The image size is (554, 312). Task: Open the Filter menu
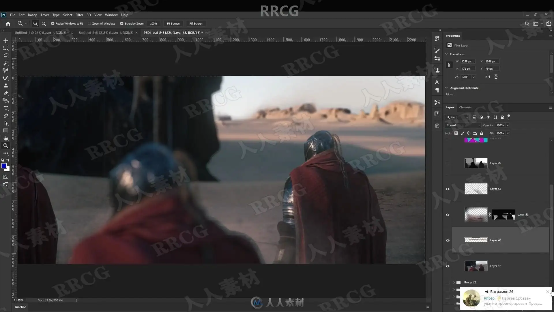79,15
